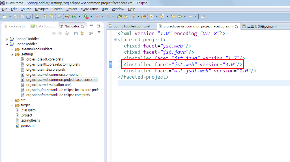The width and height of the screenshot is (290, 162).
Task: Click Collapse All icon in Navigator
Action: 76,33
